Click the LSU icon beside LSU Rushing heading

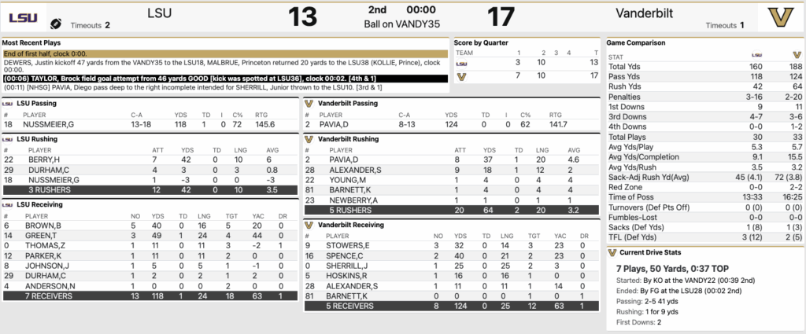8,138
